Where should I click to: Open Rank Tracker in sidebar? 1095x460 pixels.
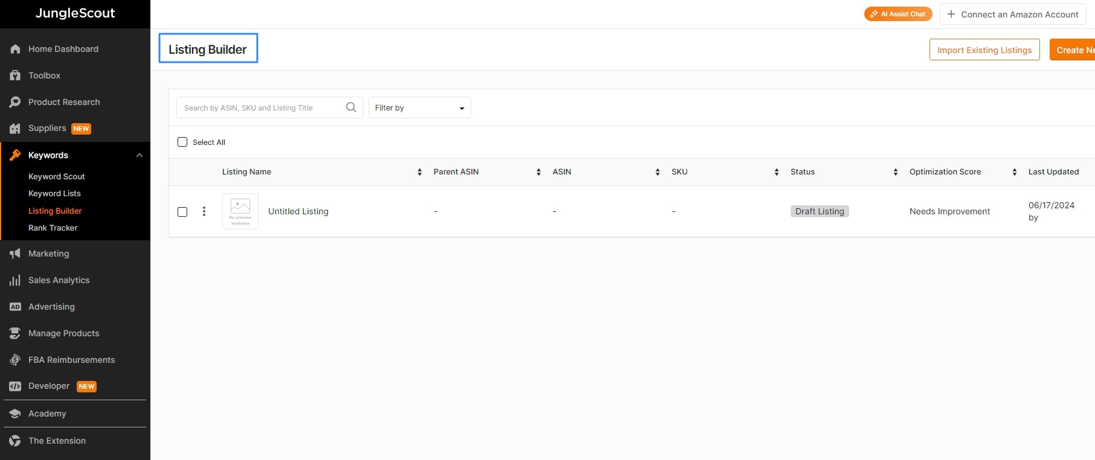pyautogui.click(x=53, y=228)
